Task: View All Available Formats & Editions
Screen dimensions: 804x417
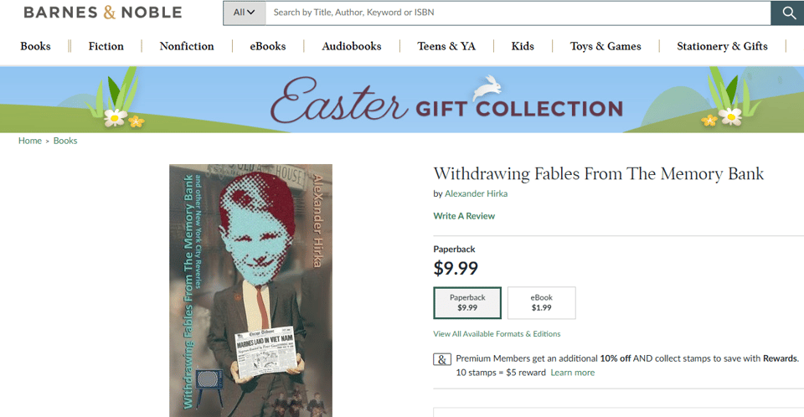Action: click(497, 334)
